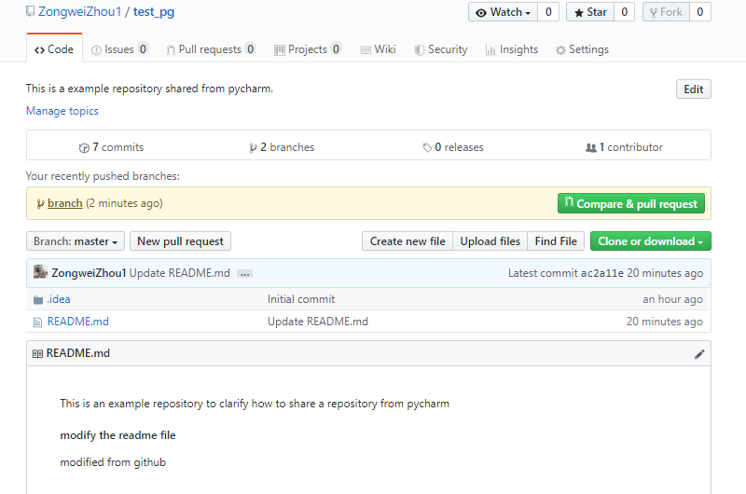Click the Fork button
The image size is (746, 494).
[666, 12]
